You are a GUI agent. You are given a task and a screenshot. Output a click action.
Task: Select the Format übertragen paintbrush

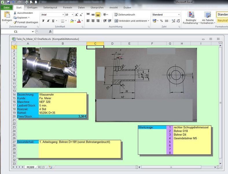[15, 22]
